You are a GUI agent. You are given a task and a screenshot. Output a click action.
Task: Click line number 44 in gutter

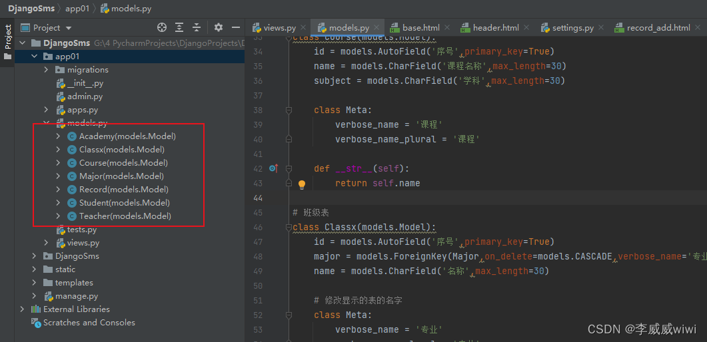click(257, 198)
